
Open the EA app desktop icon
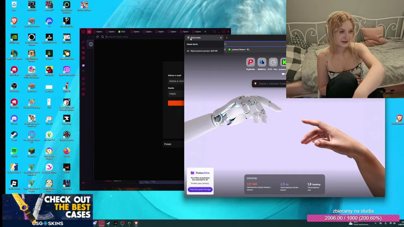[x=49, y=22]
